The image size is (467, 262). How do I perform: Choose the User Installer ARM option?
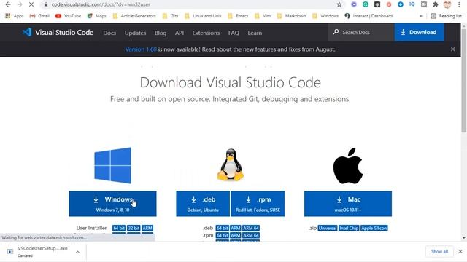click(x=147, y=228)
